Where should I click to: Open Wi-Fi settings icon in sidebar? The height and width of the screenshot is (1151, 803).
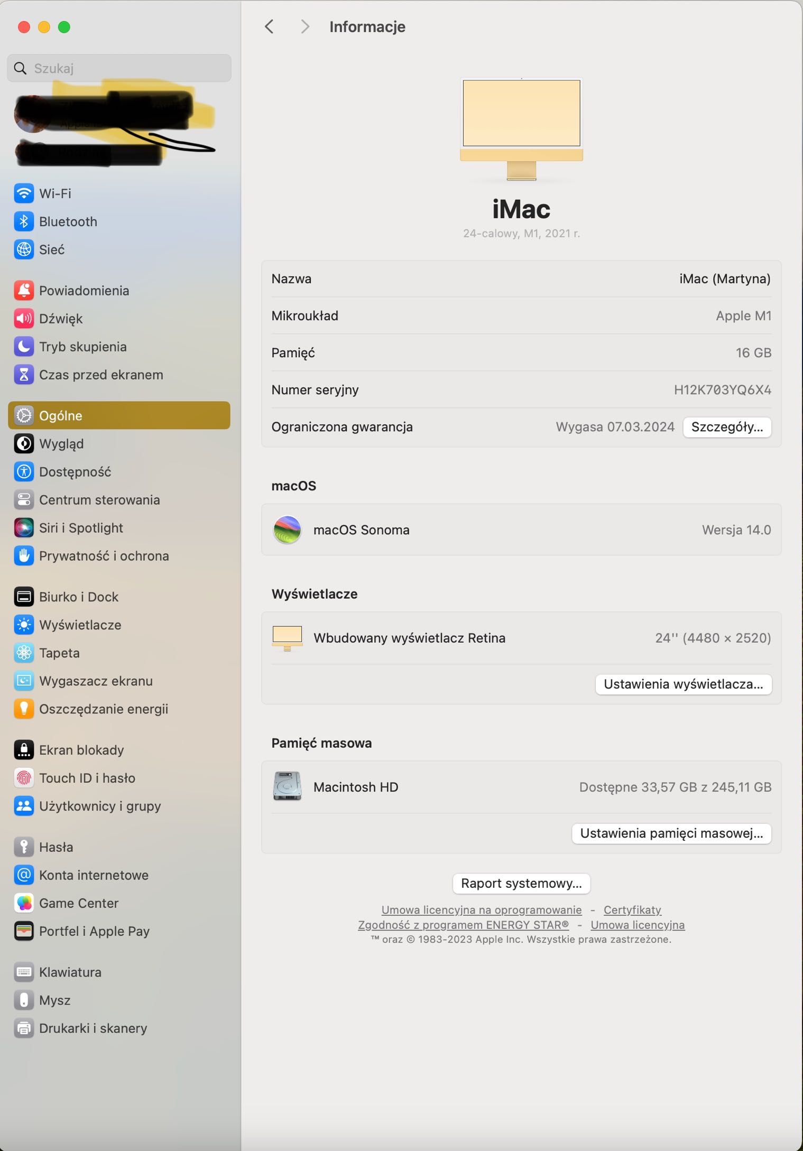point(24,193)
